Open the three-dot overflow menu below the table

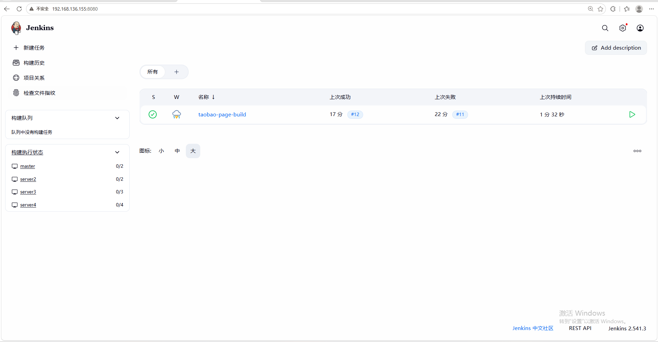[637, 151]
